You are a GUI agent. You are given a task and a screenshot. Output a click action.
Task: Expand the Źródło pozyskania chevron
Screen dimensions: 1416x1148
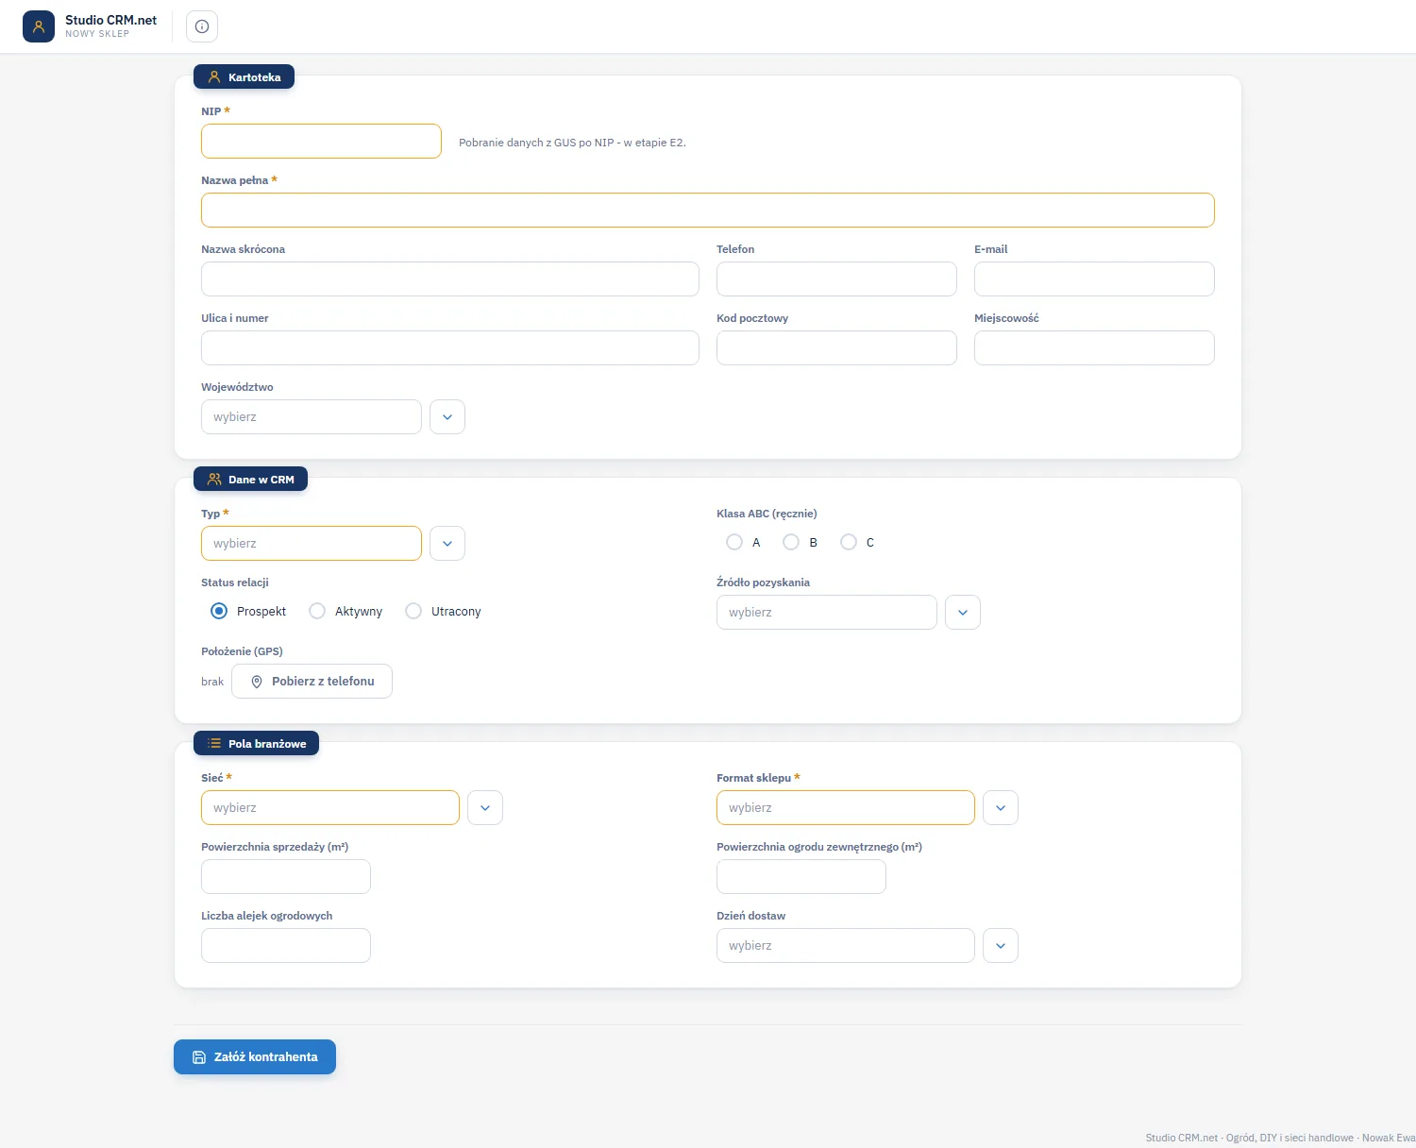963,613
